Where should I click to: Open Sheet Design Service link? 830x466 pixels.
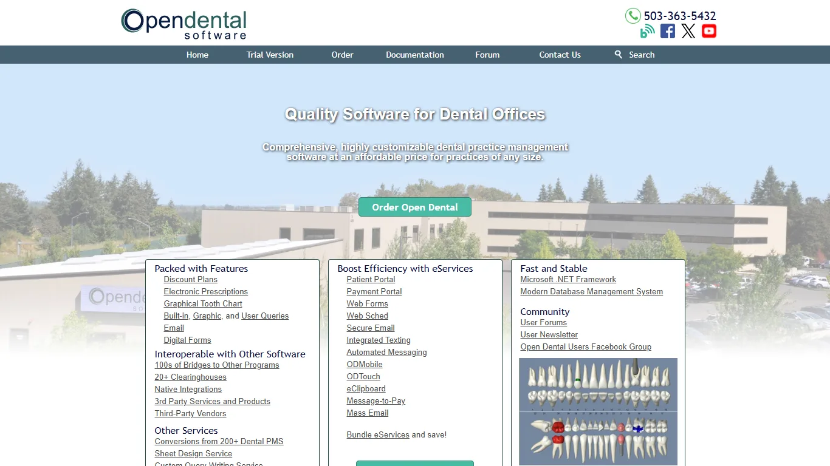pos(193,454)
